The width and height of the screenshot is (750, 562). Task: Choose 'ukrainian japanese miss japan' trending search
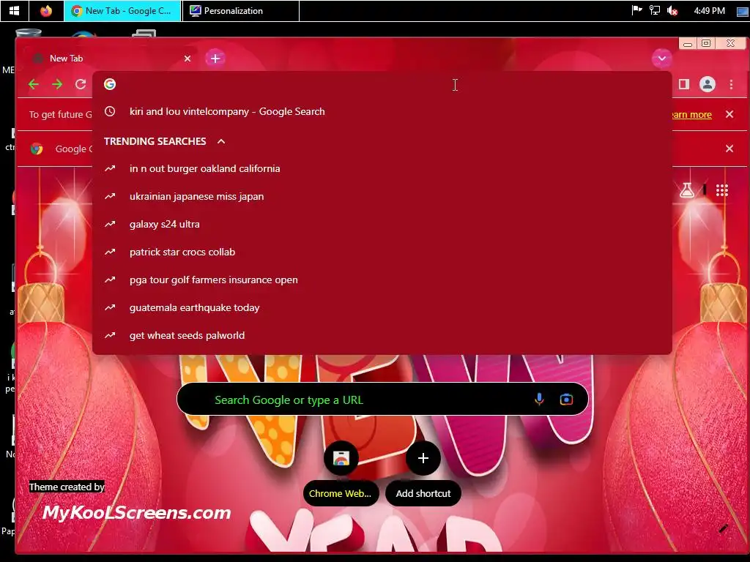pos(382,196)
